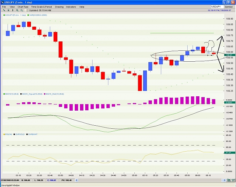Click the tall blue candle near 05:10

pyautogui.click(x=145, y=81)
